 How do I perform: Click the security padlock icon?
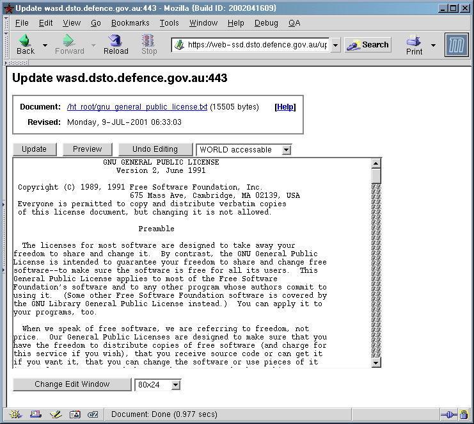[x=464, y=414]
